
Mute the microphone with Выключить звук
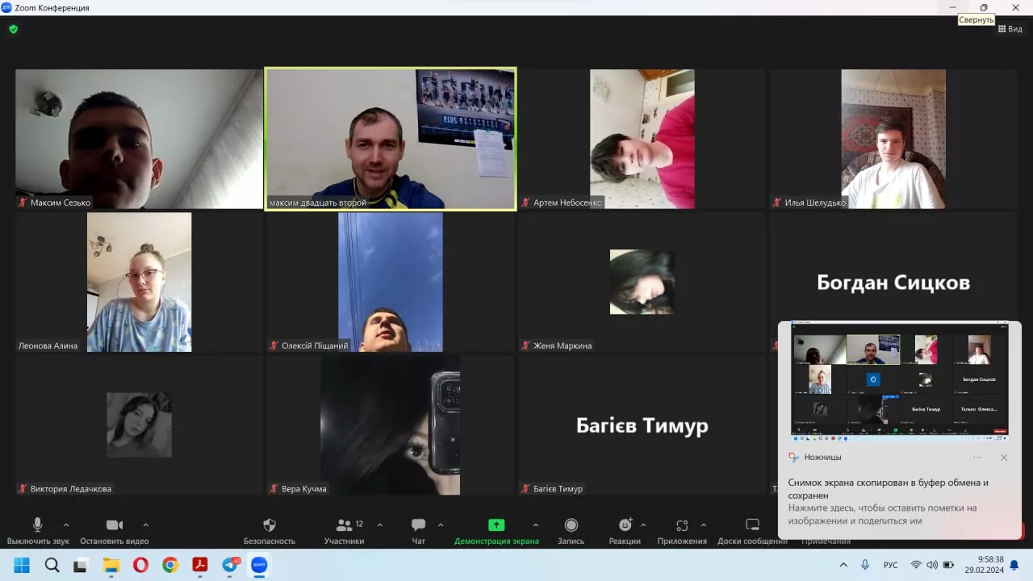point(37,531)
